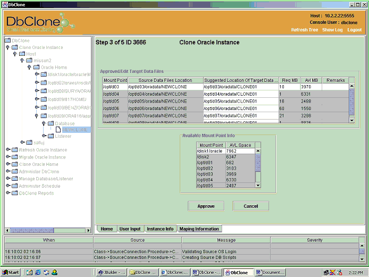Select the Administer Schedule tree item
This screenshot has width=369, height=277.
tap(39, 186)
